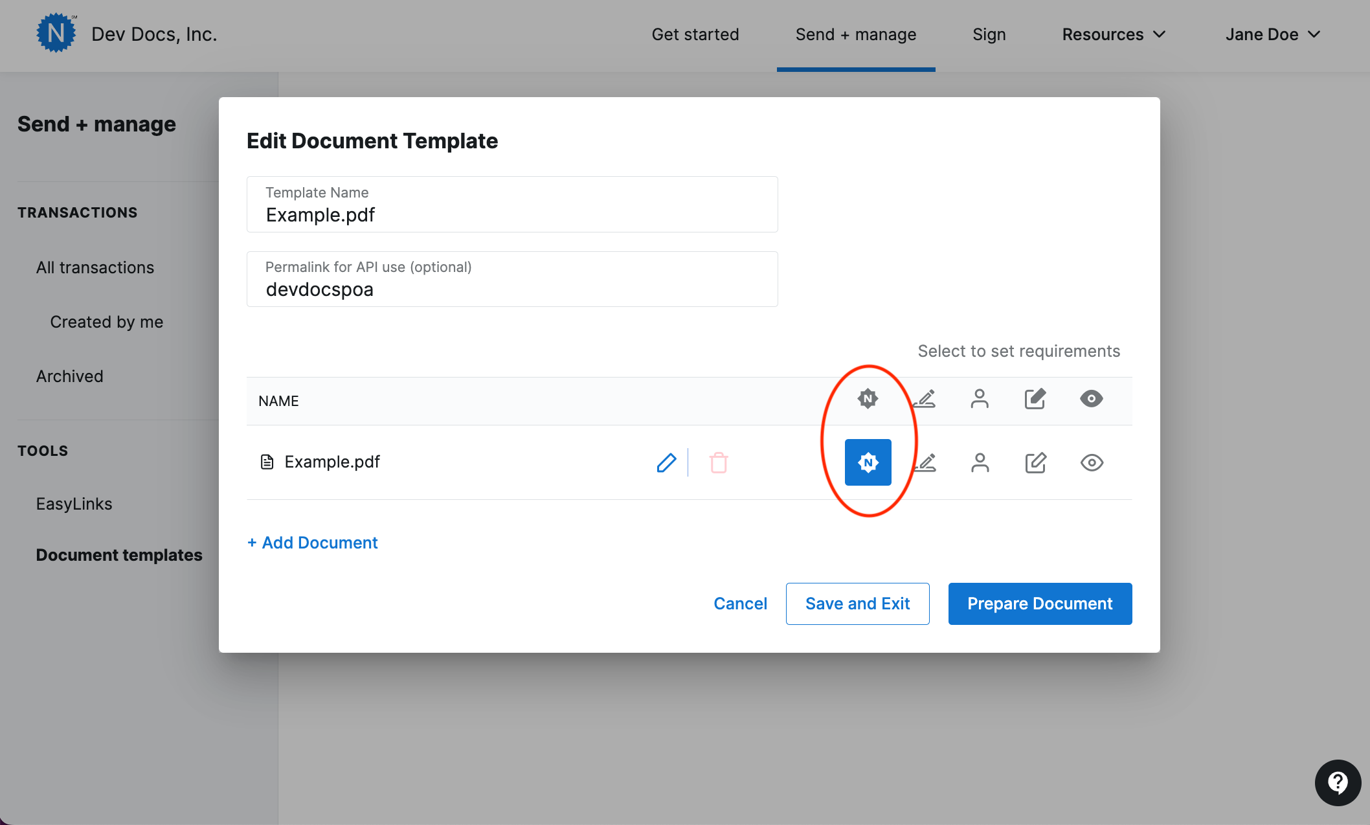Click the Template Name input field
The width and height of the screenshot is (1370, 825).
point(511,214)
